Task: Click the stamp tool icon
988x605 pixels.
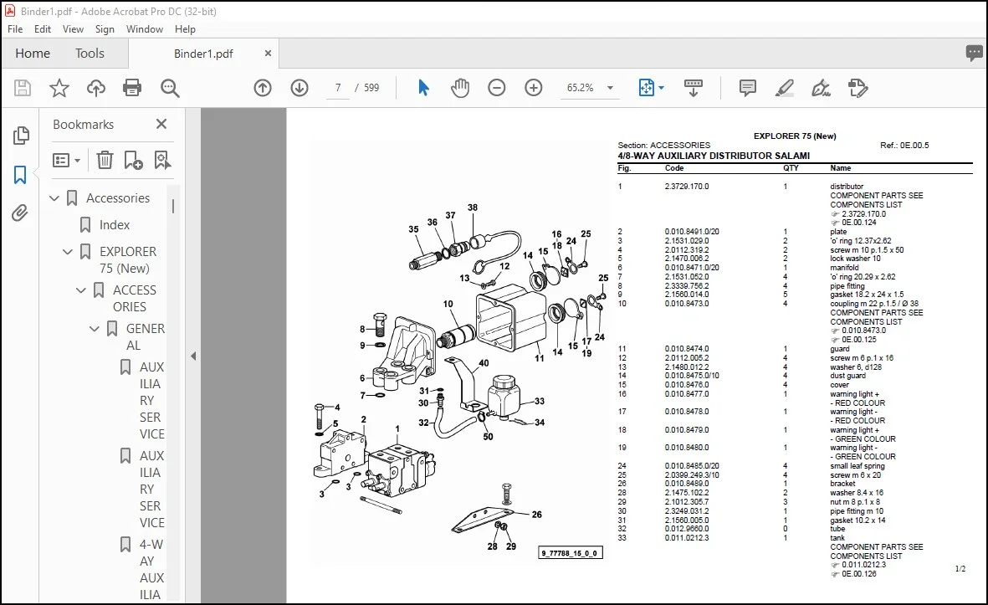Action: click(x=857, y=88)
